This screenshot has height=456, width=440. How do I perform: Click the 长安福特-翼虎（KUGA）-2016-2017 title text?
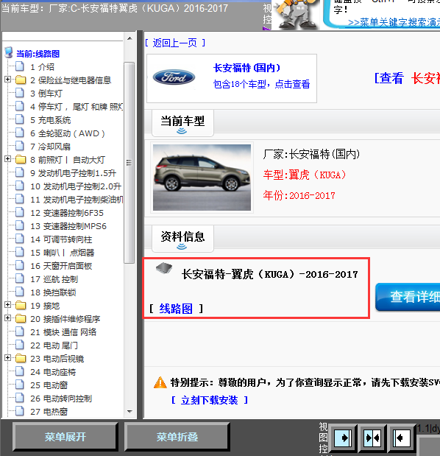tap(270, 274)
